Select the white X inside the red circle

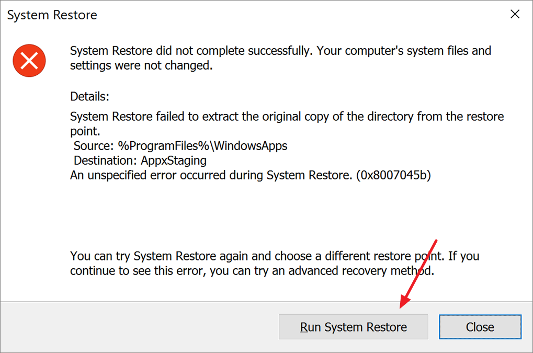point(29,61)
